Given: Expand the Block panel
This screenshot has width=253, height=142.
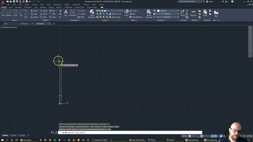Looking at the screenshot, I should (134, 20).
